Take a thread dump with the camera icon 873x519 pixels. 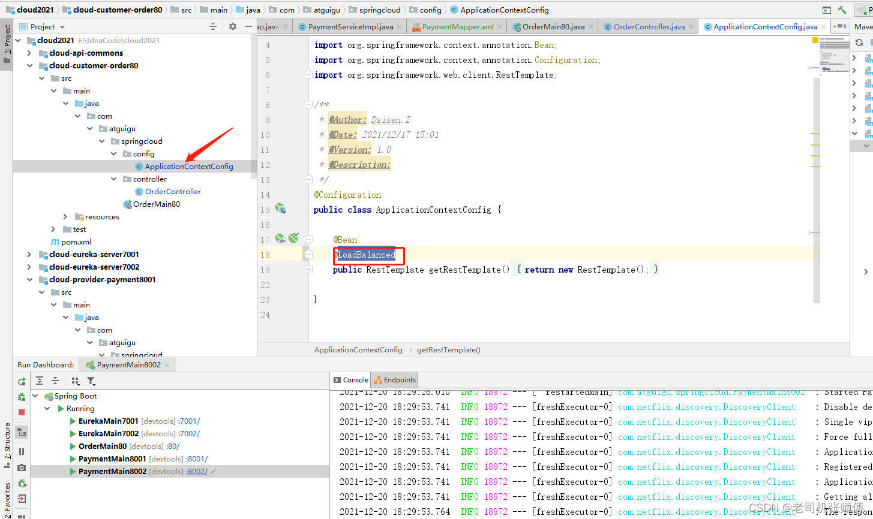point(22,467)
